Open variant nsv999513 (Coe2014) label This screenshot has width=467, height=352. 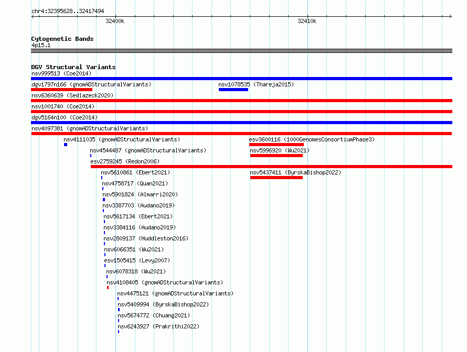click(x=61, y=73)
